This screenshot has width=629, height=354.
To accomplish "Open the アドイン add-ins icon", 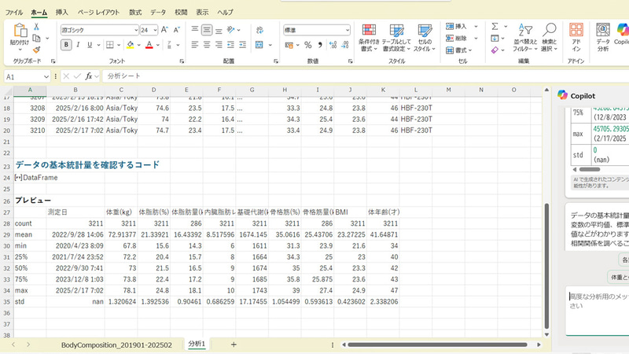I will tap(576, 37).
